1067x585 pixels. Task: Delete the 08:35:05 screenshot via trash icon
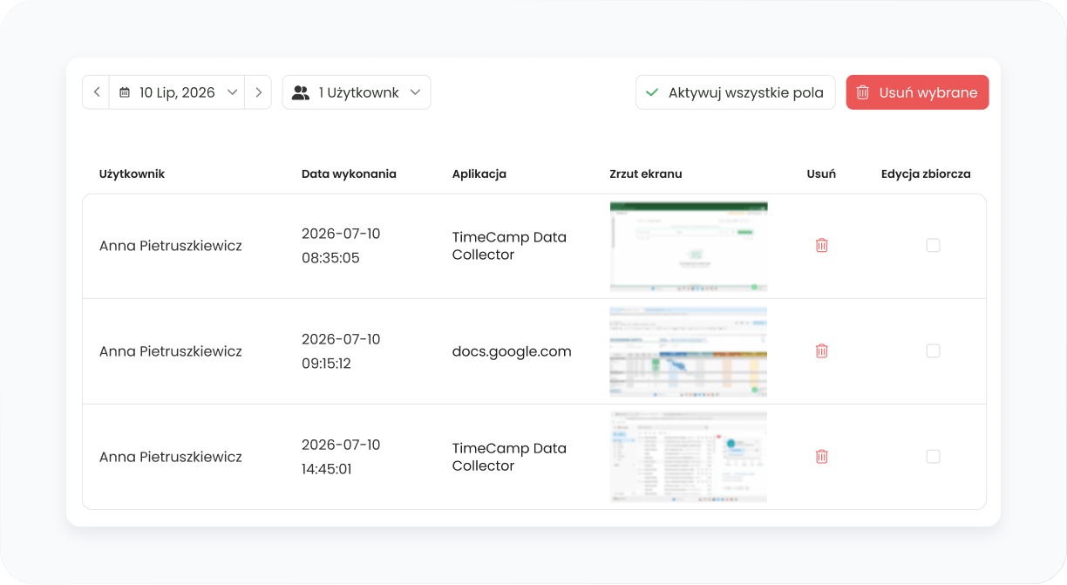[821, 246]
